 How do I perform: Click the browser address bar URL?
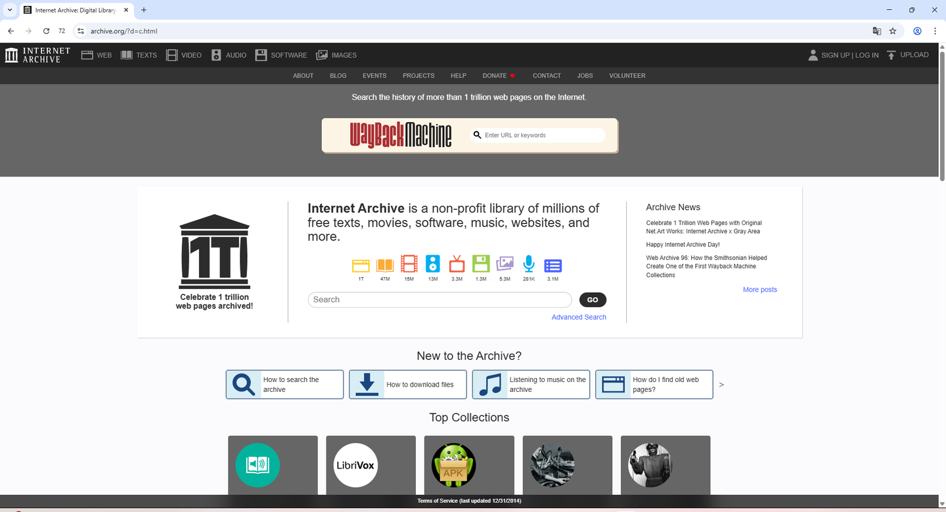124,31
